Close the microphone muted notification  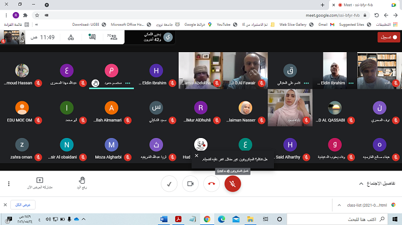click(196, 156)
